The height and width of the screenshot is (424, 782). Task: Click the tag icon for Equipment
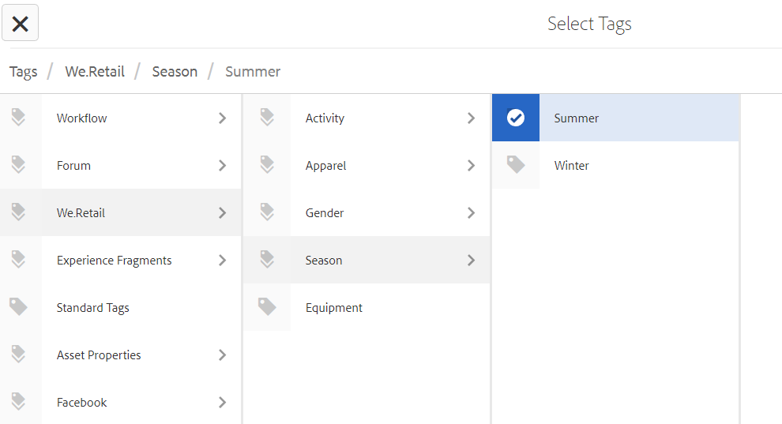pos(267,307)
